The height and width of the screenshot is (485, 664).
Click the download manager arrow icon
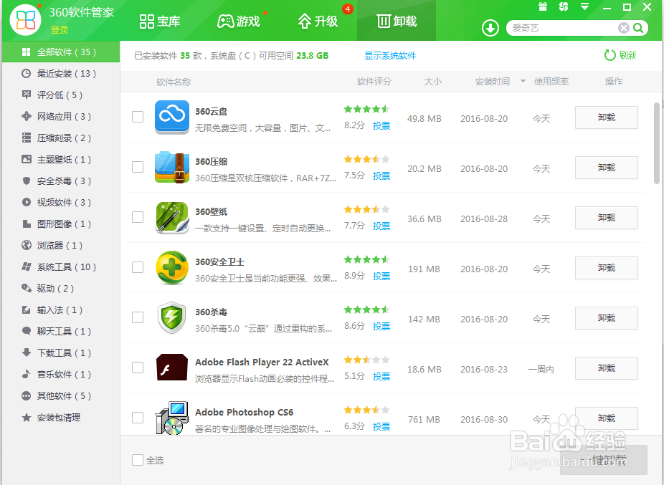[490, 29]
